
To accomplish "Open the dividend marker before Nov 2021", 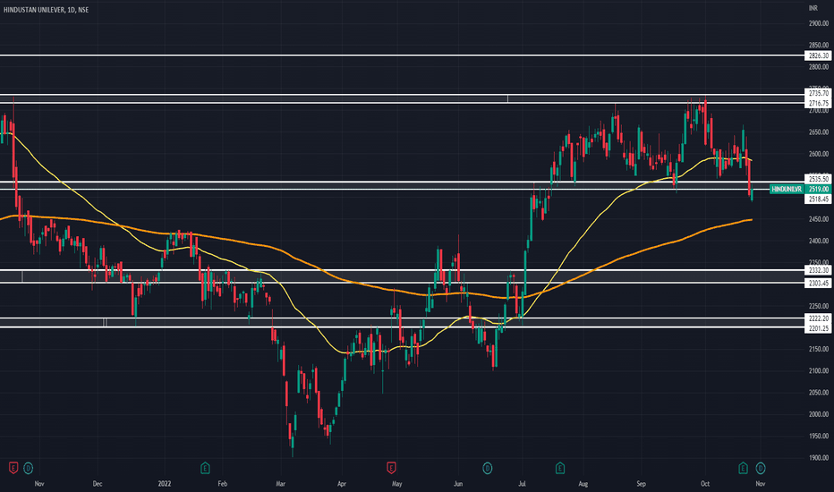I will pos(29,468).
